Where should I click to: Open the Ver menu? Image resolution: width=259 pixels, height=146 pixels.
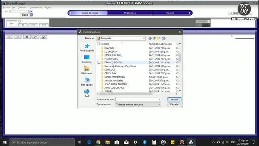click(13, 7)
